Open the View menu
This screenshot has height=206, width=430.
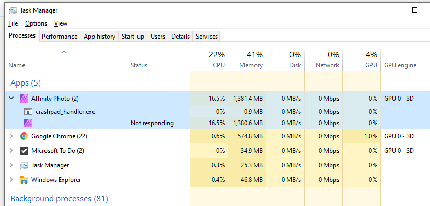click(61, 23)
